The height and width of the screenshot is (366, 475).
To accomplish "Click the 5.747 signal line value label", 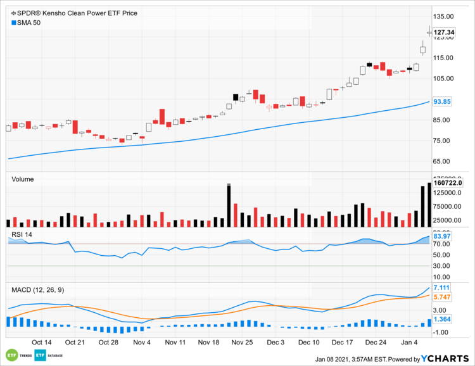I will 441,296.
